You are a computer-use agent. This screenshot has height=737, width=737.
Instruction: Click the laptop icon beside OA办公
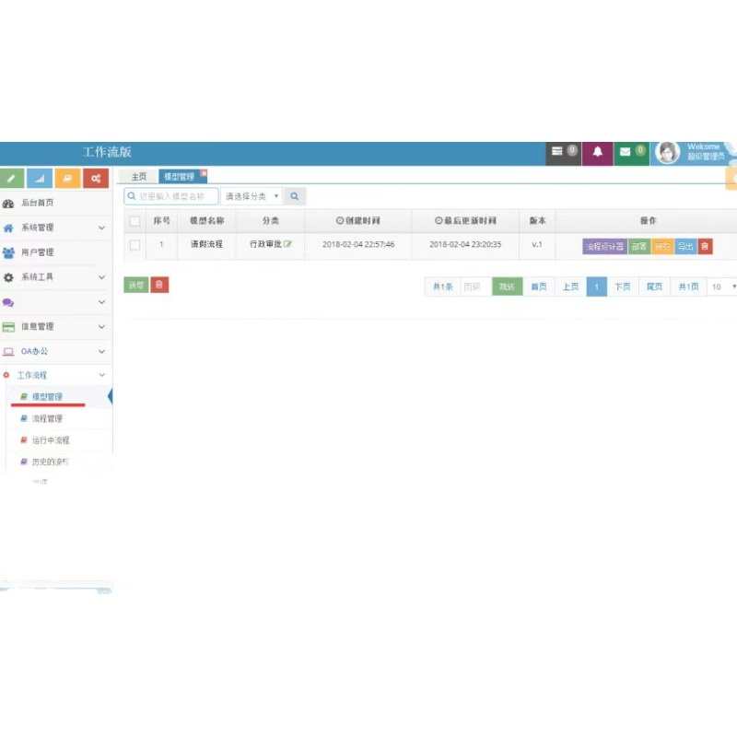coord(8,352)
